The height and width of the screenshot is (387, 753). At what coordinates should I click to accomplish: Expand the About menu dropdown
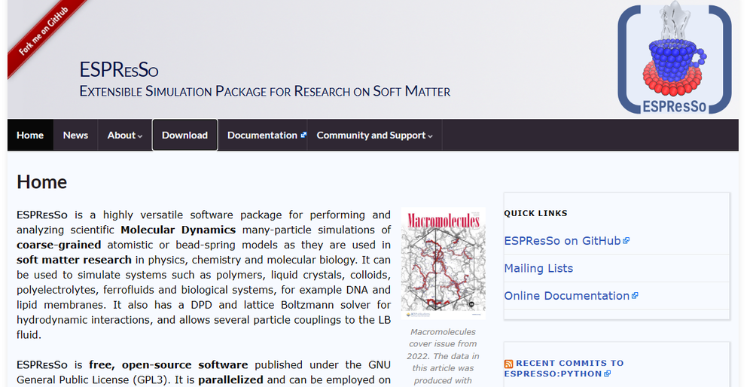125,136
